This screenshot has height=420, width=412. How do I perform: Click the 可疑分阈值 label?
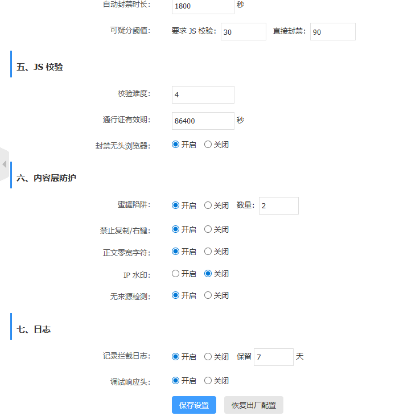click(x=130, y=31)
